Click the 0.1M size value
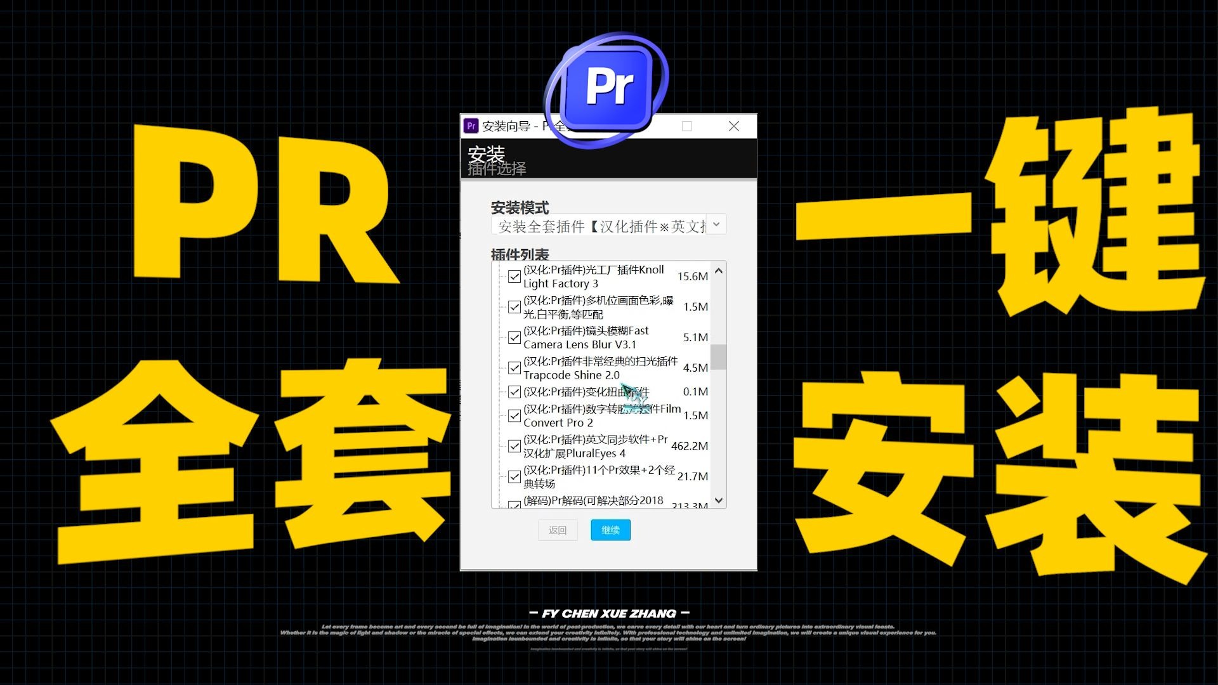The height and width of the screenshot is (685, 1218). click(695, 391)
